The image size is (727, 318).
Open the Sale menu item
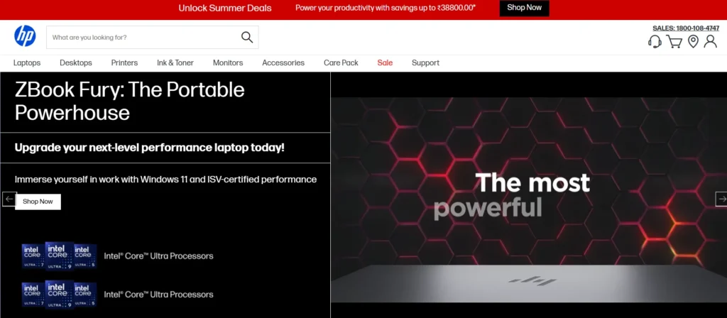click(x=385, y=62)
